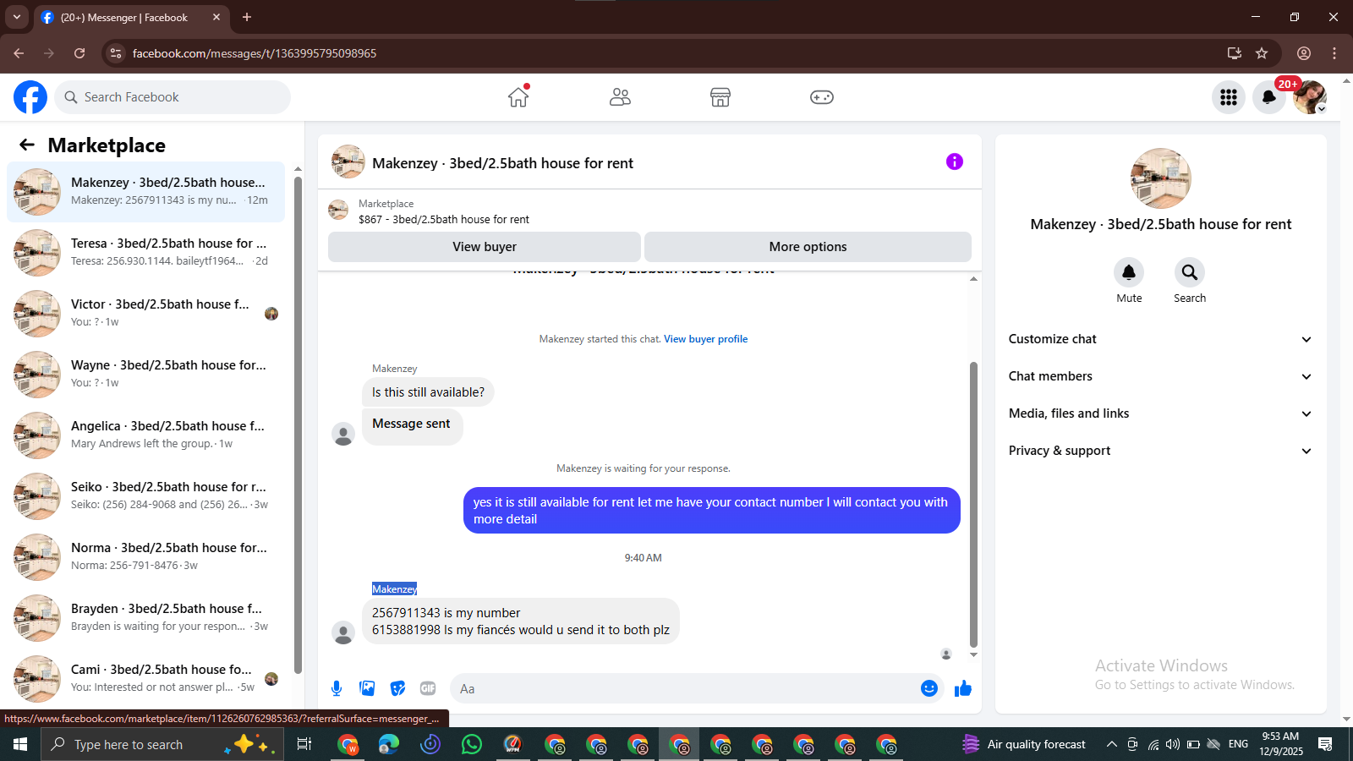Open the tab search dropdown arrow
Image resolution: width=1353 pixels, height=761 pixels.
pyautogui.click(x=16, y=17)
